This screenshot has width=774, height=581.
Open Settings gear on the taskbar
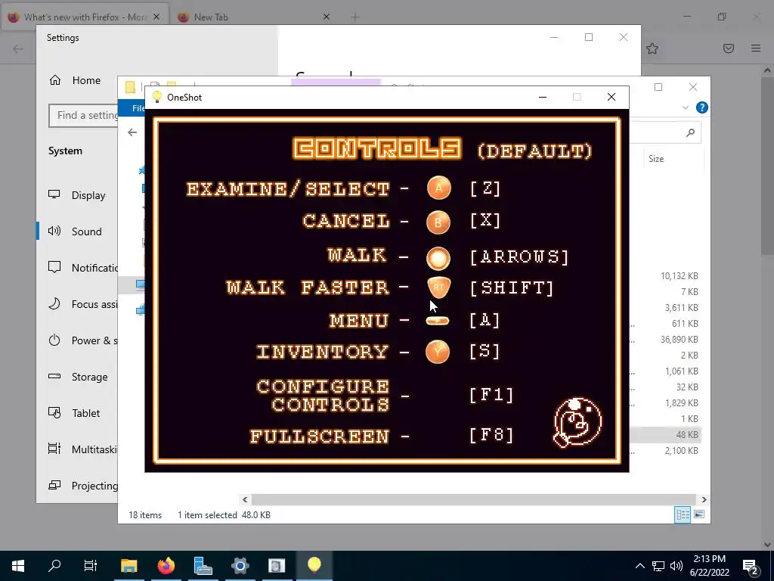tap(240, 566)
